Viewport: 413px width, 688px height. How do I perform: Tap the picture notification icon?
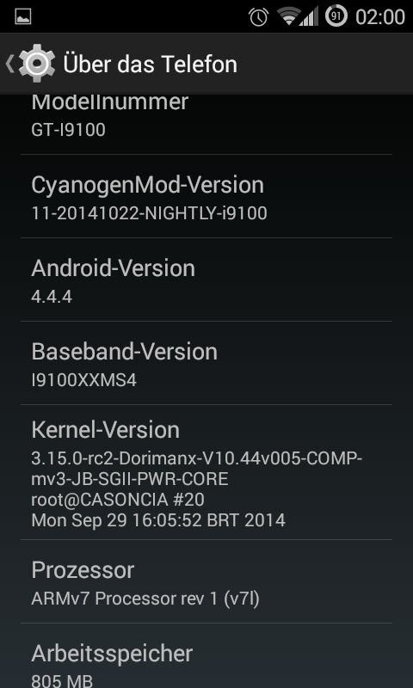[23, 16]
